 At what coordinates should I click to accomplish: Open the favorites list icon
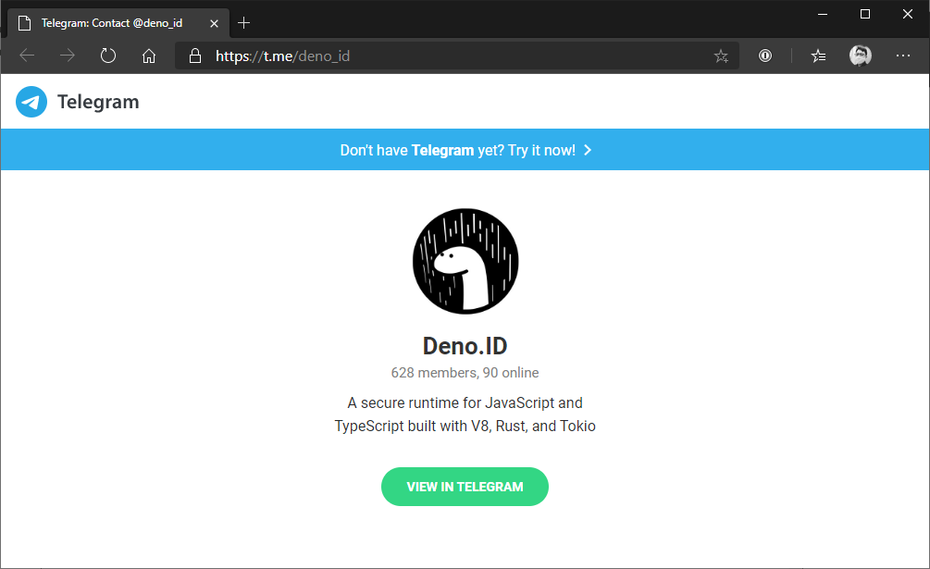(819, 56)
